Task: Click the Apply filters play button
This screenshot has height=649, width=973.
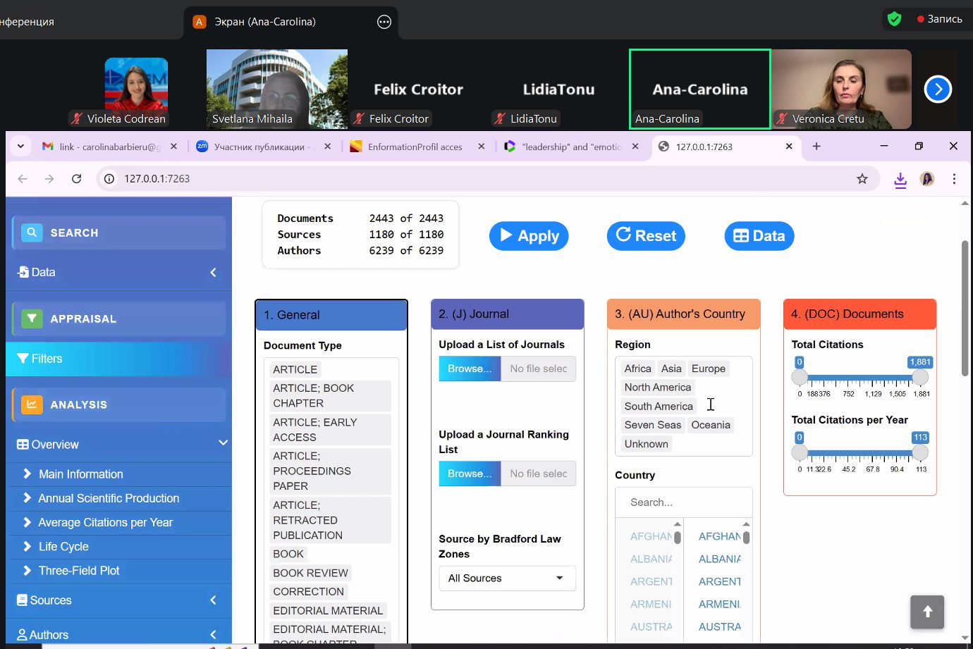Action: pos(528,236)
